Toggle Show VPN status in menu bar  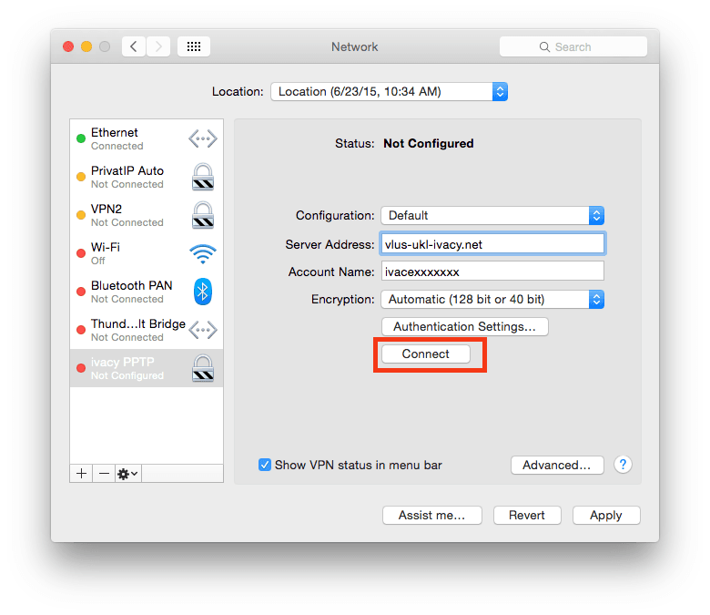[x=265, y=465]
